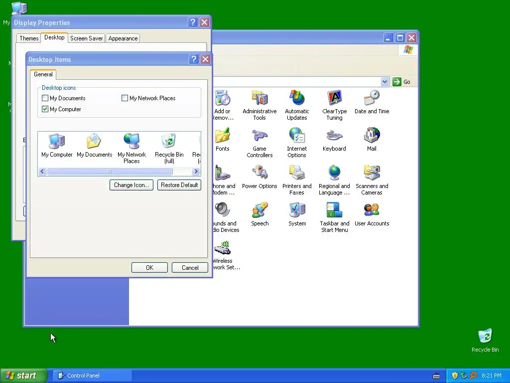Click the on-screen keyboard taskbar icon

436,376
